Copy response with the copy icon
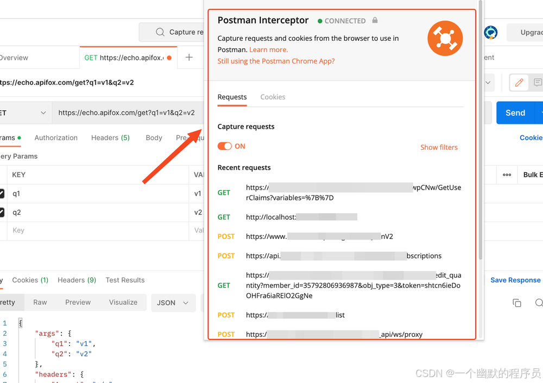Screen dimensions: 543x383 click(x=517, y=303)
